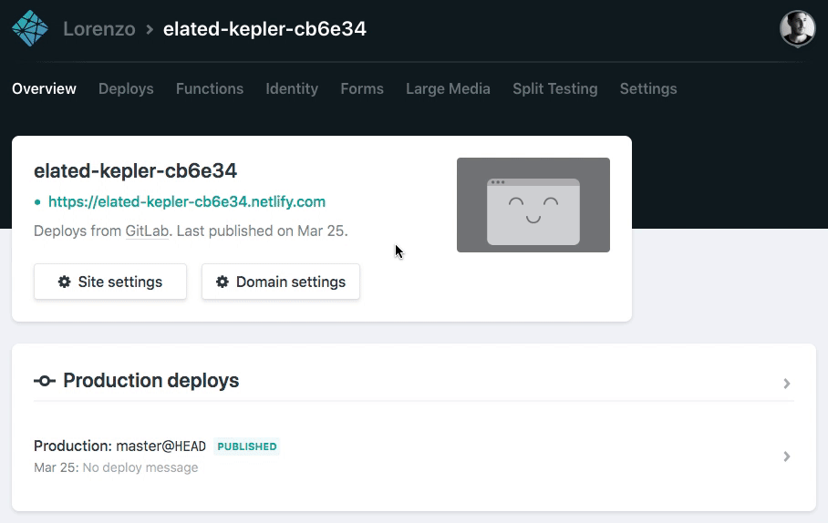Screen dimensions: 828x523
Task: Open the Identity tab
Action: (292, 88)
